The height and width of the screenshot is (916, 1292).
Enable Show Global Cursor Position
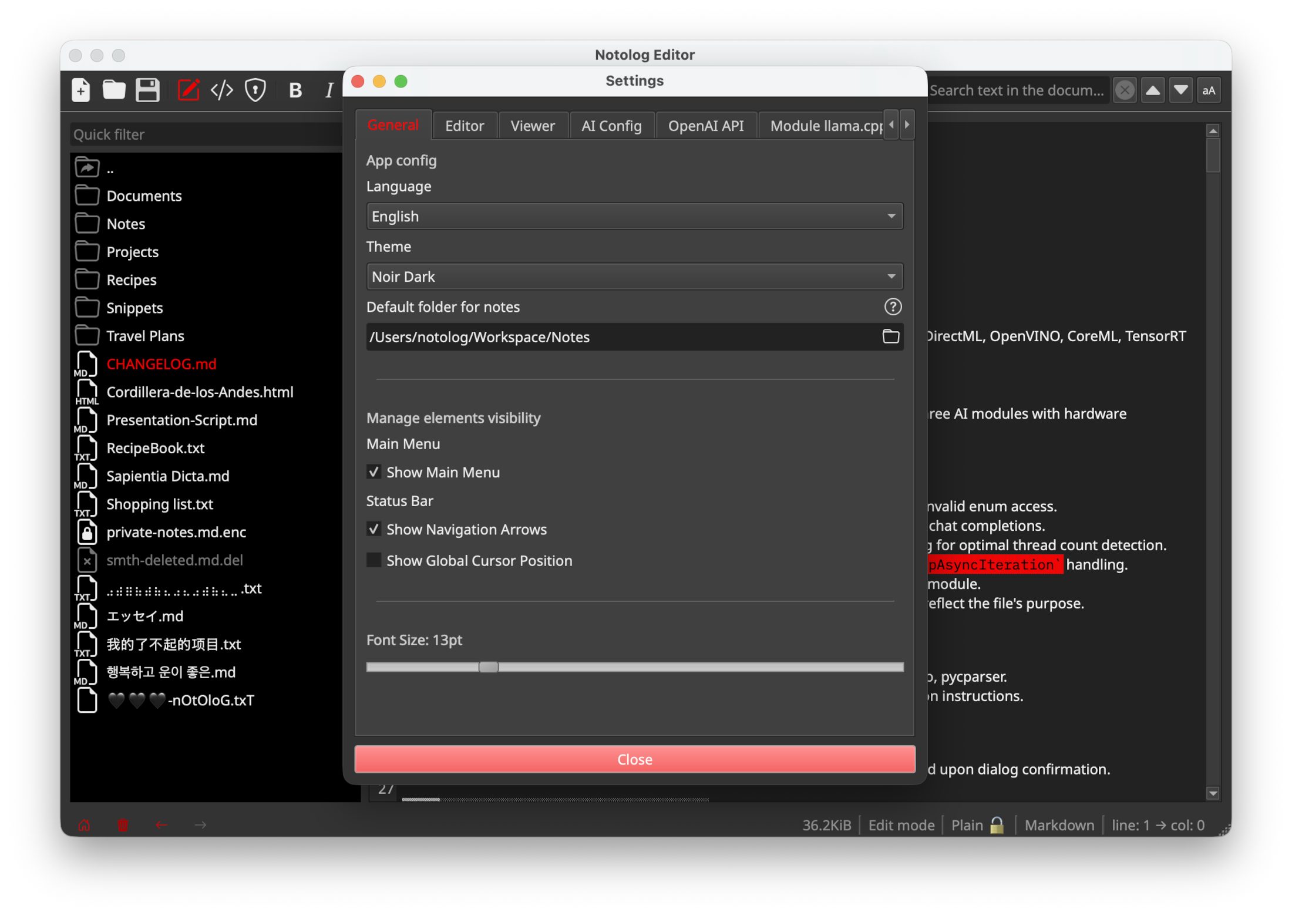tap(374, 560)
